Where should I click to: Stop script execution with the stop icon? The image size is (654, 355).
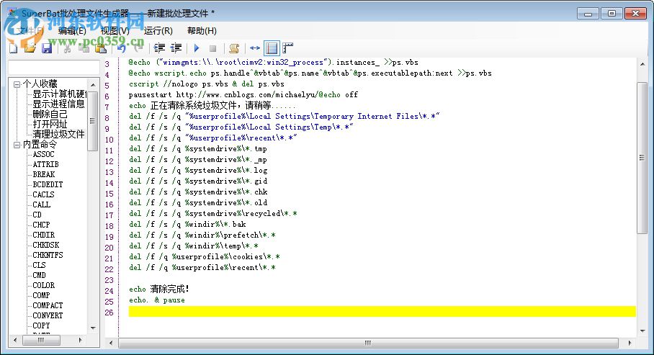coord(212,48)
